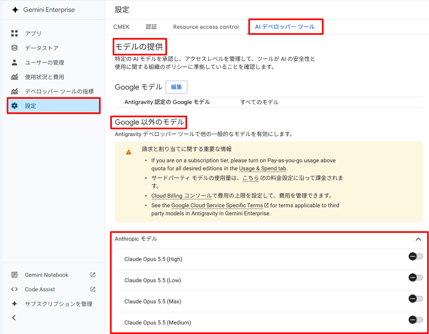Collapse the Anthropic モデル section chevron
This screenshot has width=429, height=334.
pyautogui.click(x=418, y=239)
